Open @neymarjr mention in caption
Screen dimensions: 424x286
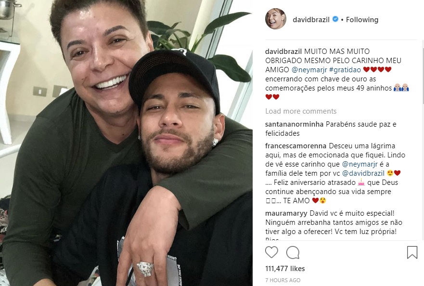[x=309, y=70]
